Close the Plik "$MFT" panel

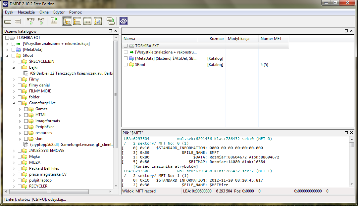(x=351, y=132)
